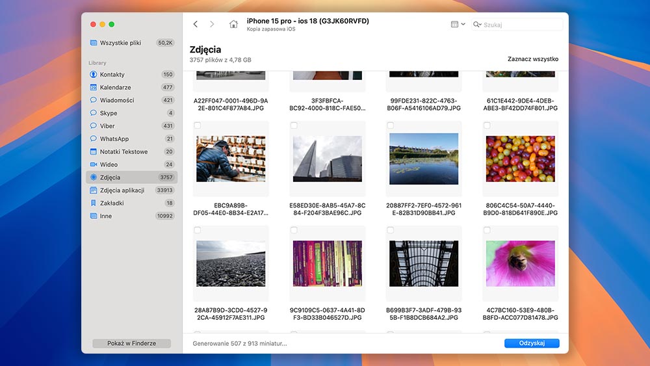Click file name 99FDE231-822C-4763-B06F-A5416106AD79.JPG
Image resolution: width=650 pixels, height=366 pixels.
[x=424, y=105]
